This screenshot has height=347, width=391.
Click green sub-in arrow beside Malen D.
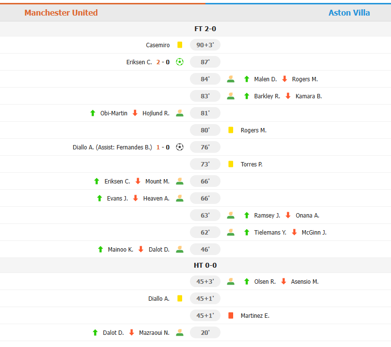point(246,79)
